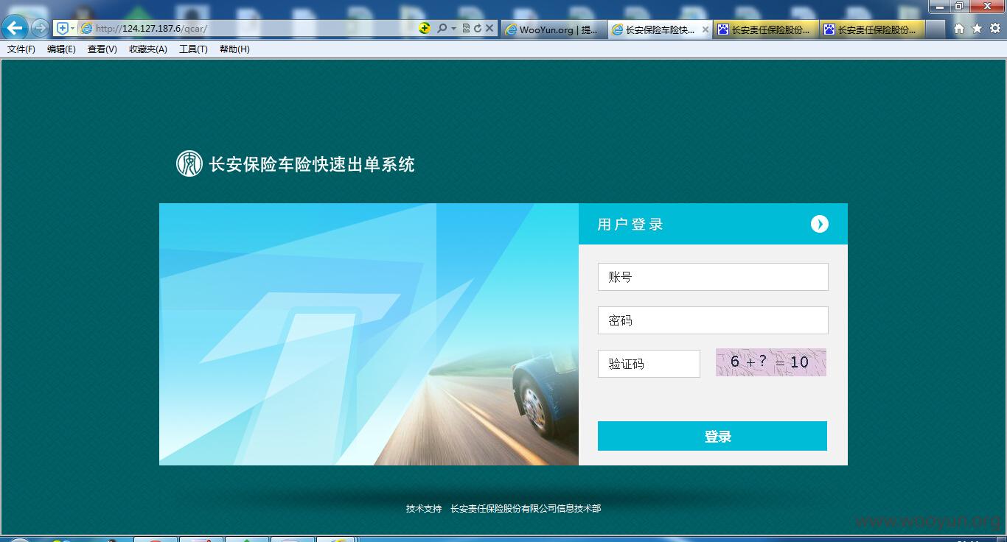
Task: Open a new tab with the blank tab button
Action: coord(935,29)
